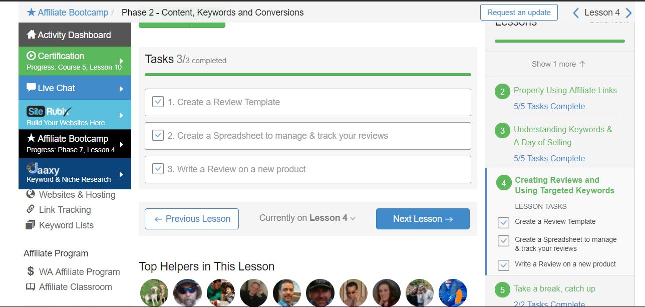
Task: Click the Affiliate Classroom book icon
Action: [31, 287]
